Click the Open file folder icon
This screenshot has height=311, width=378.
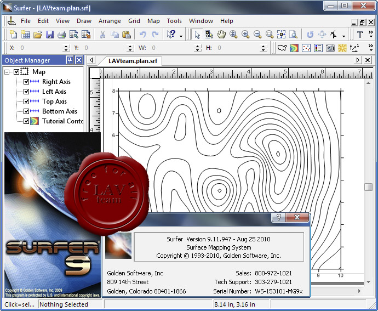pos(38,35)
